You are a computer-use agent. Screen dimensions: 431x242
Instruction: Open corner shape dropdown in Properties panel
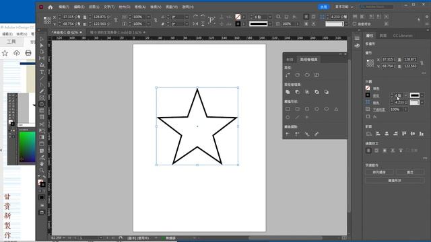click(x=422, y=102)
